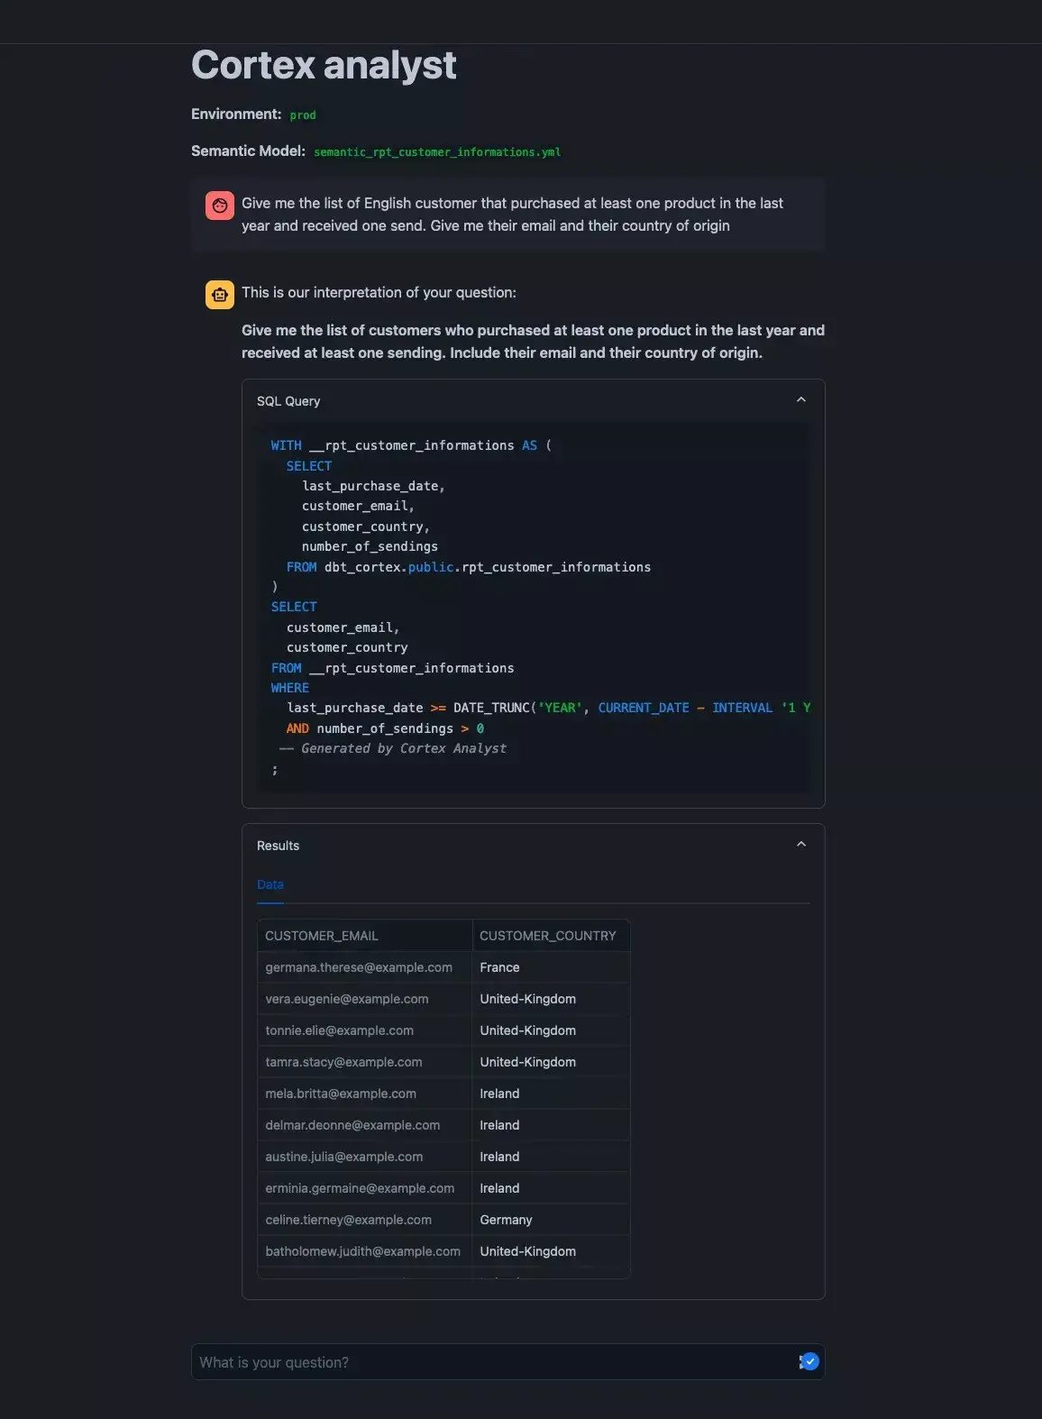Collapse the SQL Query section chevron
1042x1419 pixels.
pos(801,399)
